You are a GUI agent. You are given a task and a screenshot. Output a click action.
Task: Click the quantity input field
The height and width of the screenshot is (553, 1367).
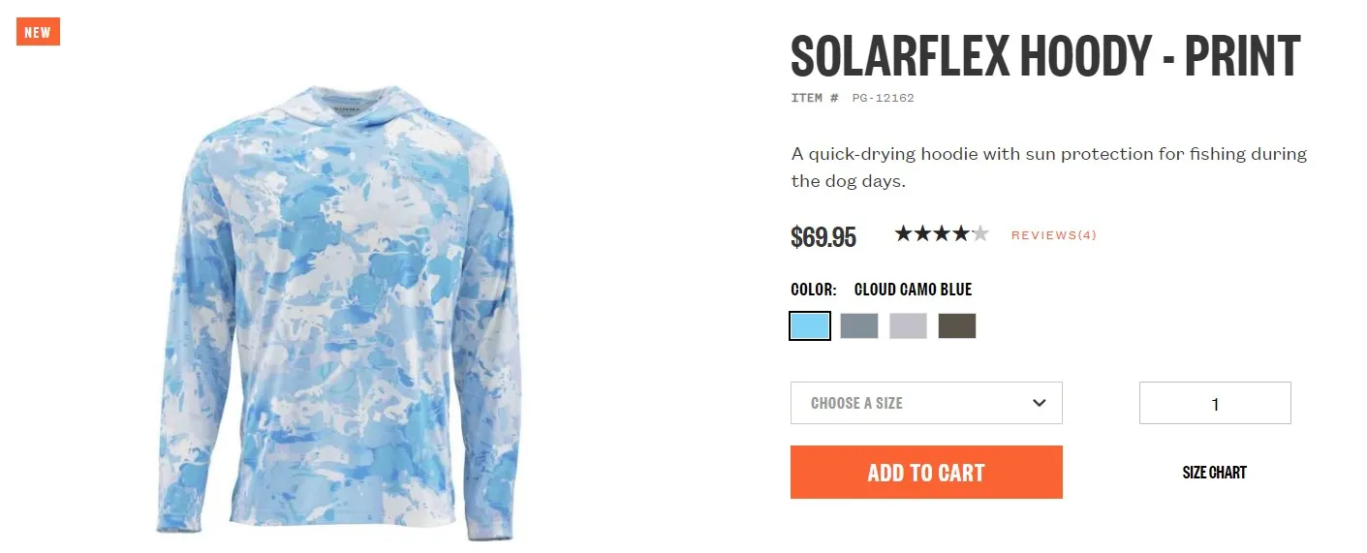tap(1215, 403)
